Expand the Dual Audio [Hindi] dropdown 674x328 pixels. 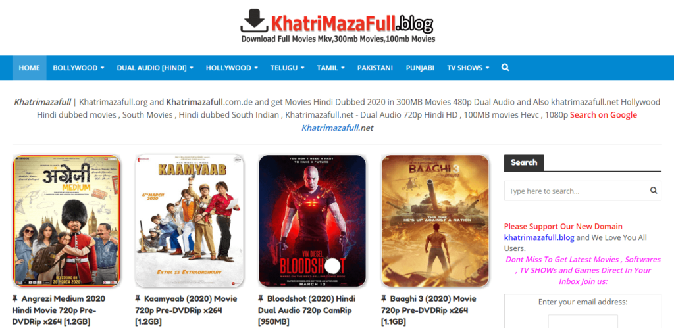155,68
